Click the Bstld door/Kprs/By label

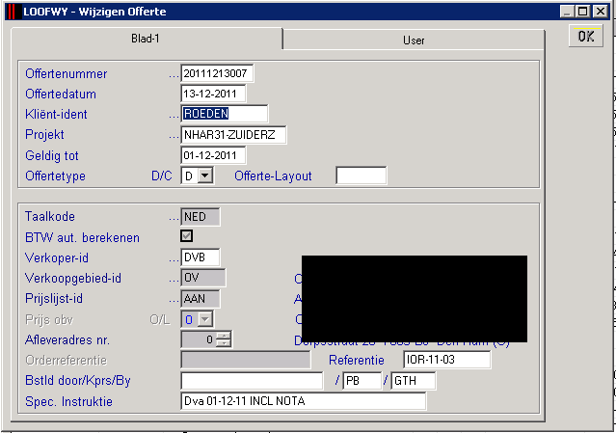pyautogui.click(x=78, y=381)
